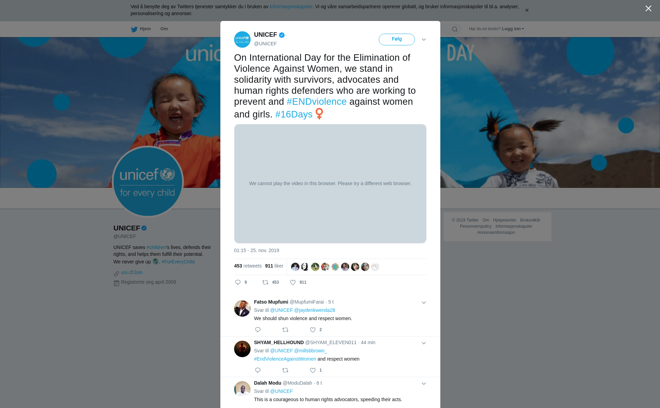Open the uni.cf/Join profile link

[x=132, y=272]
